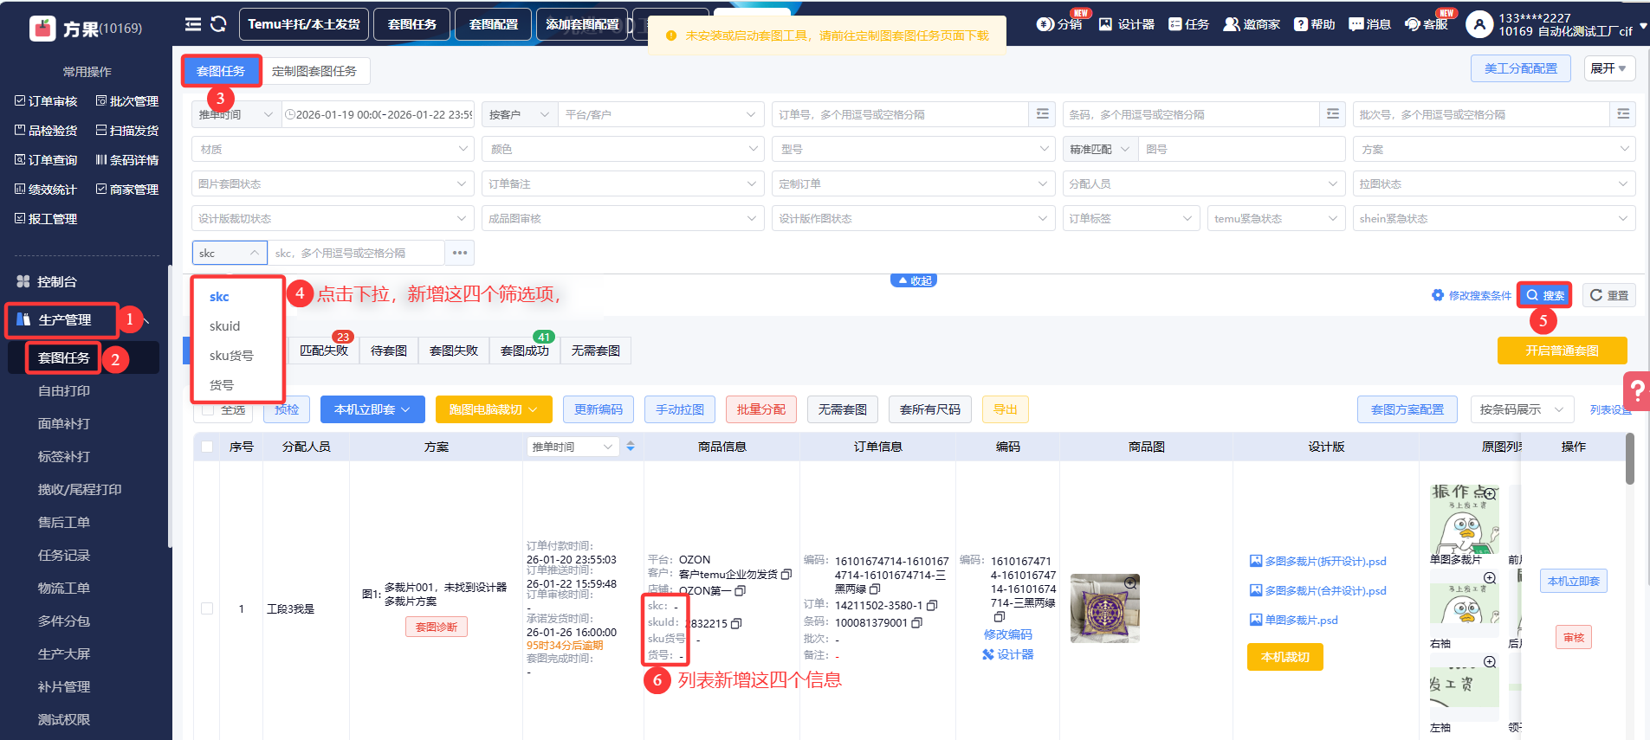Open the 多图多裁片(拆开设计).psd file link
Screen dimensions: 1650x740
click(1318, 561)
